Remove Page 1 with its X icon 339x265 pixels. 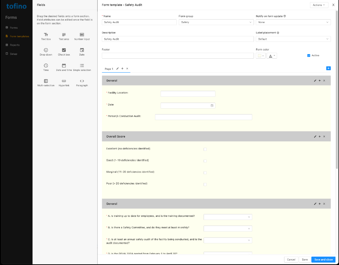(x=127, y=69)
